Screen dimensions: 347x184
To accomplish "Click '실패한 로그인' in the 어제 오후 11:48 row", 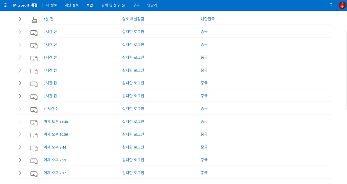I will [133, 122].
